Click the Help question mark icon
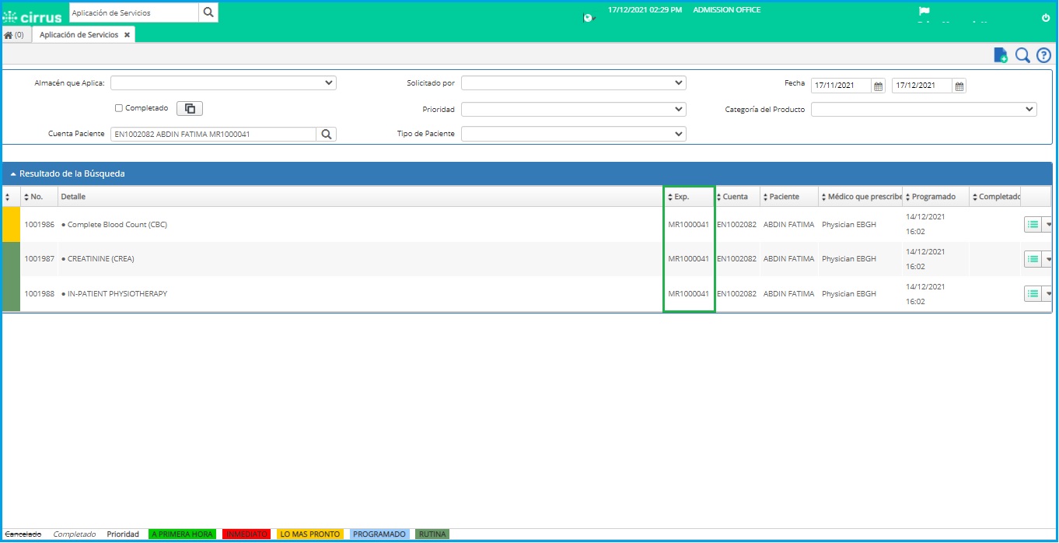 click(1043, 54)
